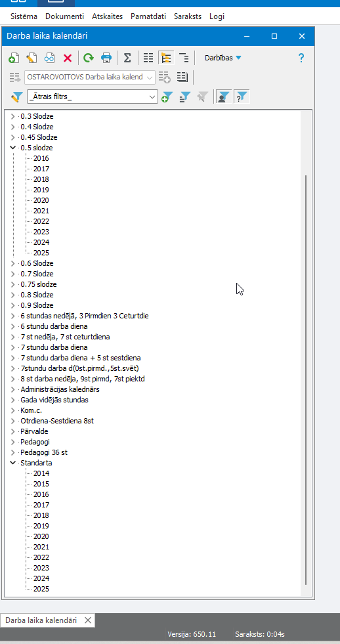Create a new calendar record

pyautogui.click(x=14, y=58)
